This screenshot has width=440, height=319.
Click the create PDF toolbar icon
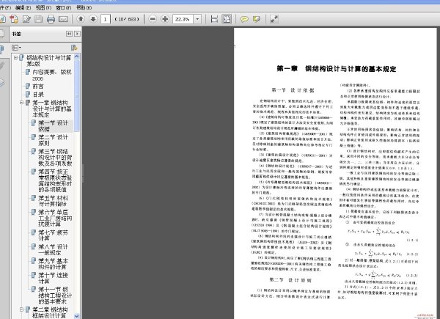click(x=14, y=19)
